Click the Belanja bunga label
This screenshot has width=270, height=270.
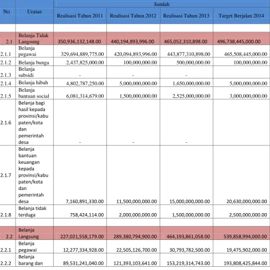click(x=34, y=63)
